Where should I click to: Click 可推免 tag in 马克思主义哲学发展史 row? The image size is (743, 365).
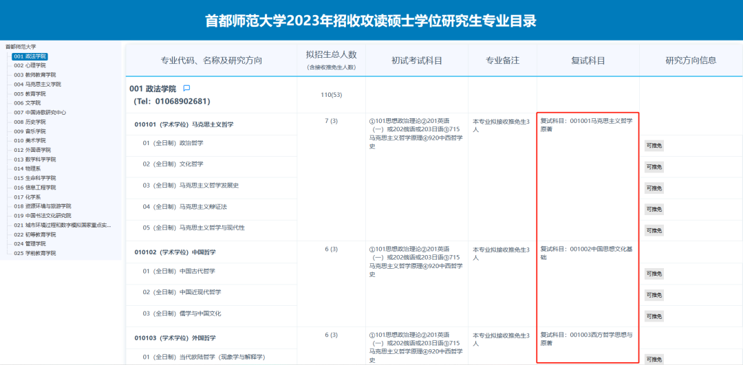(x=654, y=188)
